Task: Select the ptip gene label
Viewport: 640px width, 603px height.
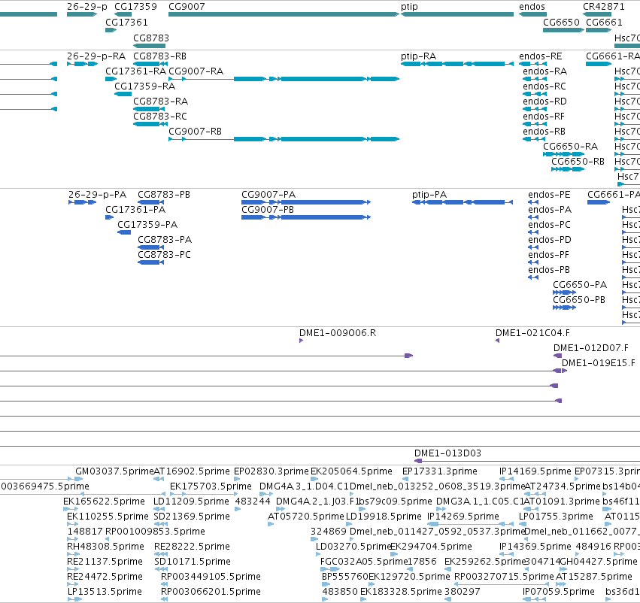Action: click(x=409, y=7)
